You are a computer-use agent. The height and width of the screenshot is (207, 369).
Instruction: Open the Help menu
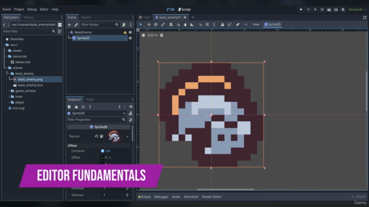[55, 9]
